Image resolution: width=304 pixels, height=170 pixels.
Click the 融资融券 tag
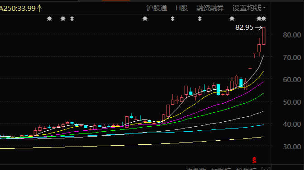coord(210,8)
